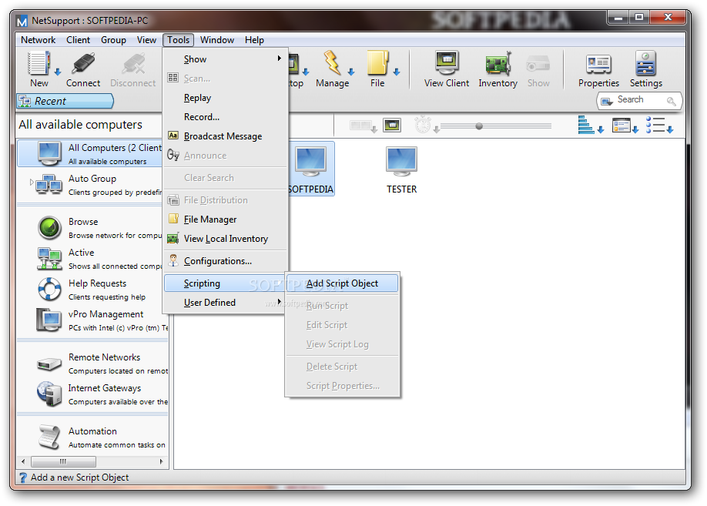This screenshot has width=707, height=506.
Task: Select Replay in Tools menu
Action: point(226,98)
